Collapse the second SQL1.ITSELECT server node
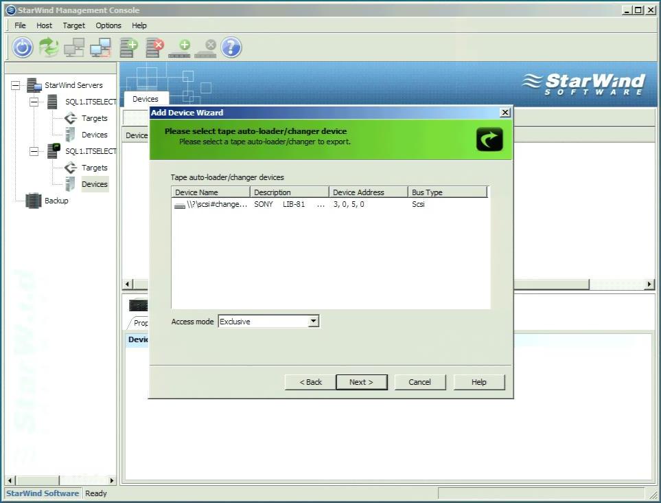The image size is (661, 503). click(34, 151)
